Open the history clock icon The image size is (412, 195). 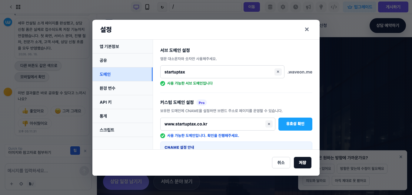pyautogui.click(x=296, y=7)
